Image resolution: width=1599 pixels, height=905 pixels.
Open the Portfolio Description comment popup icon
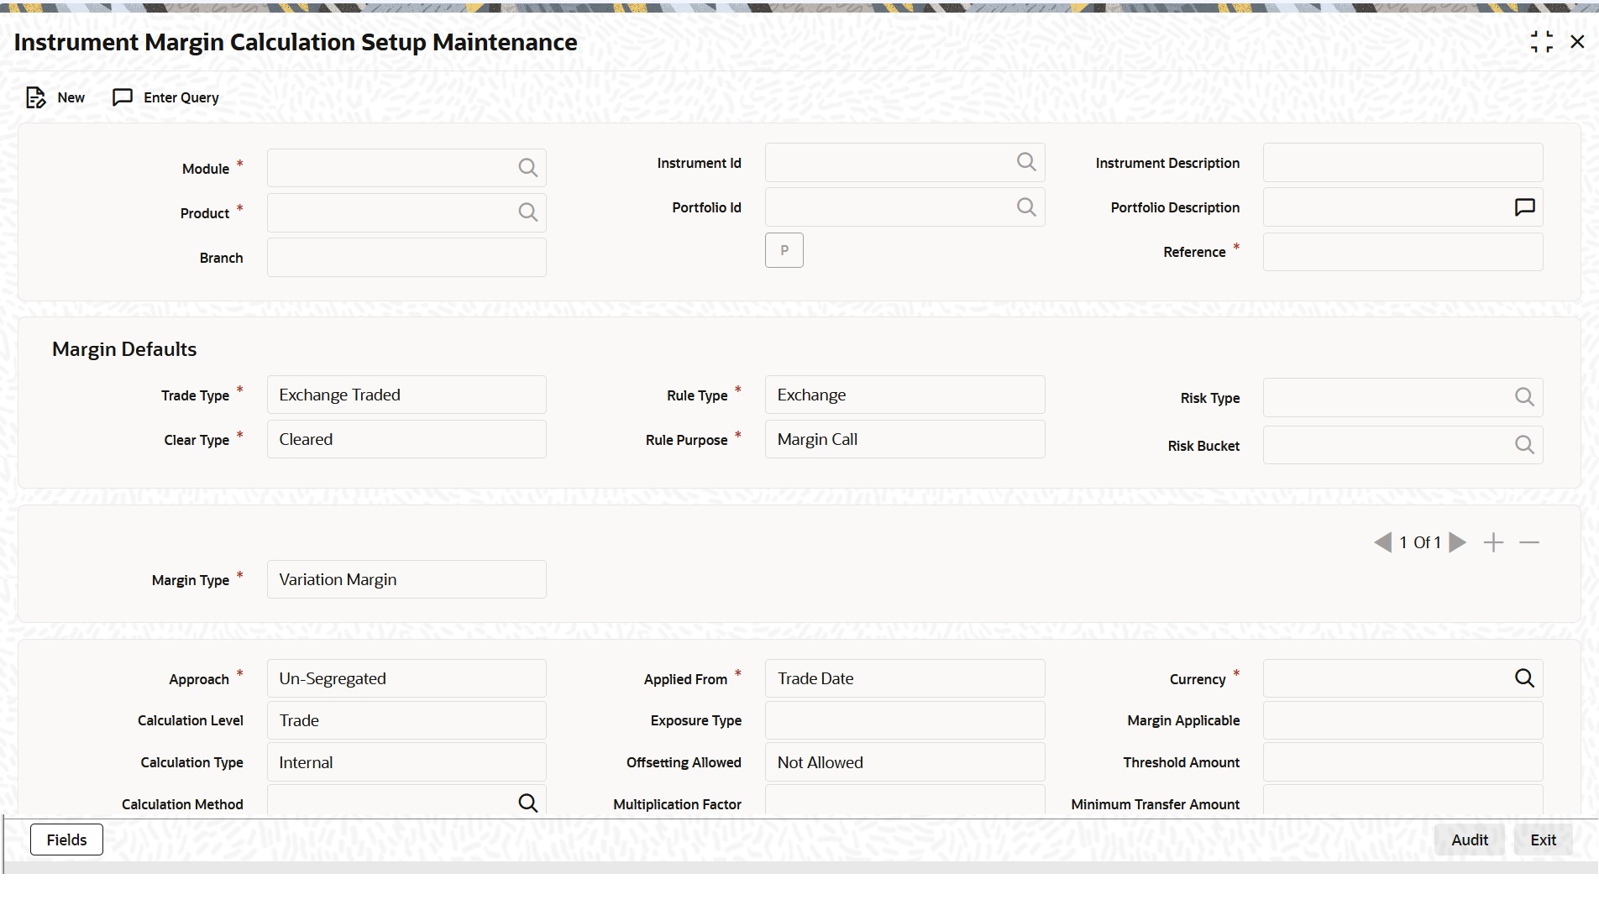tap(1524, 207)
